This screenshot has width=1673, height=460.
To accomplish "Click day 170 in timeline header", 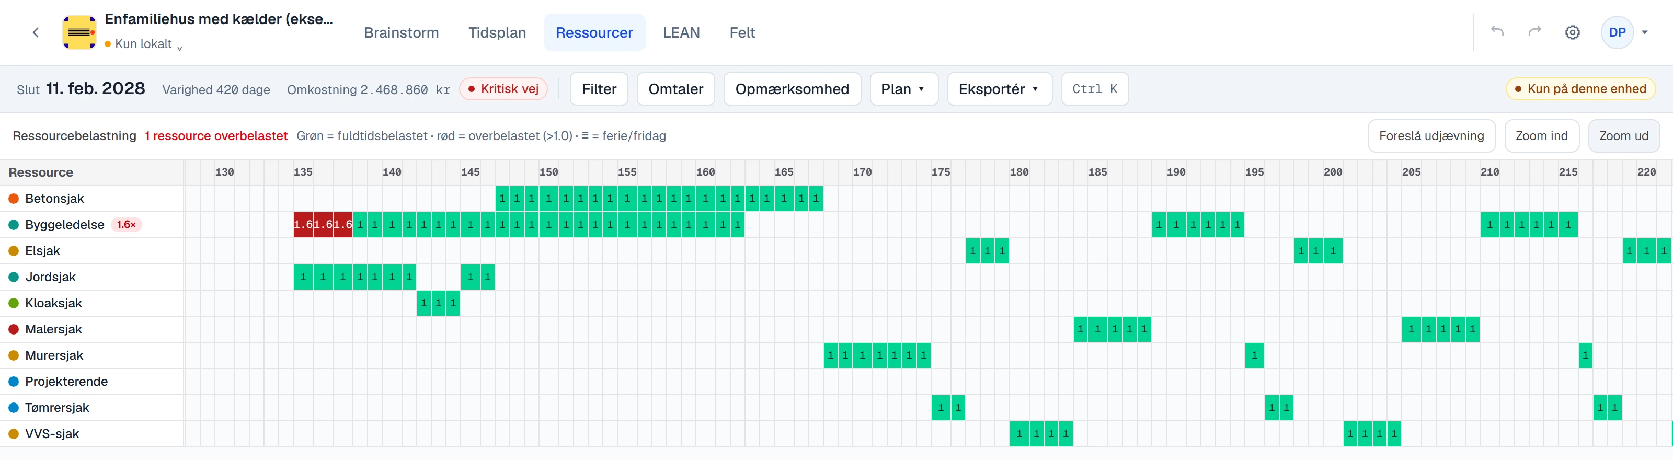I will click(862, 172).
